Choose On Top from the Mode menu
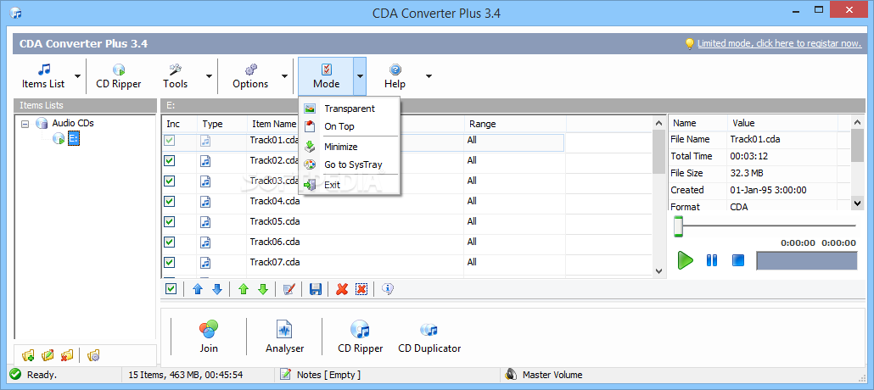The width and height of the screenshot is (874, 390). [x=350, y=126]
